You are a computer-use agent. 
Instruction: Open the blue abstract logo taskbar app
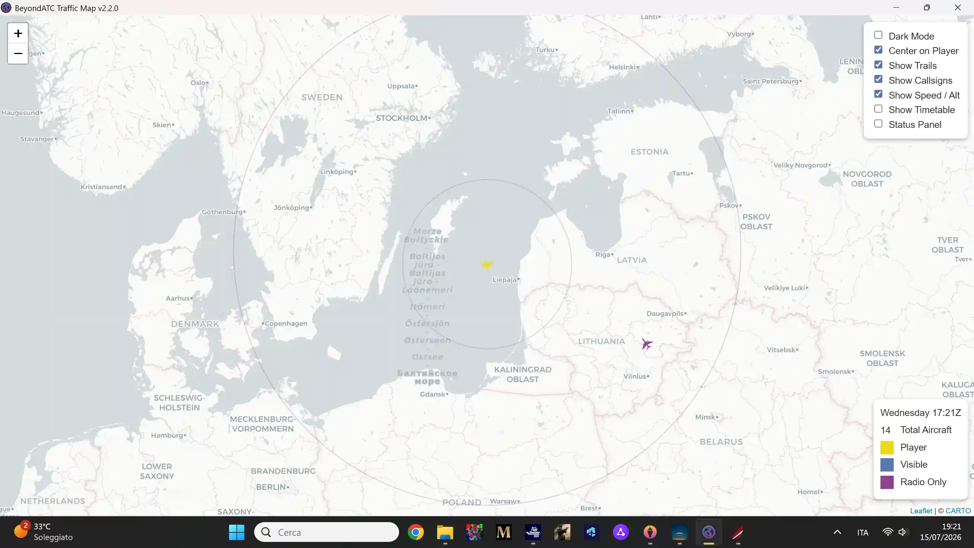coord(591,532)
